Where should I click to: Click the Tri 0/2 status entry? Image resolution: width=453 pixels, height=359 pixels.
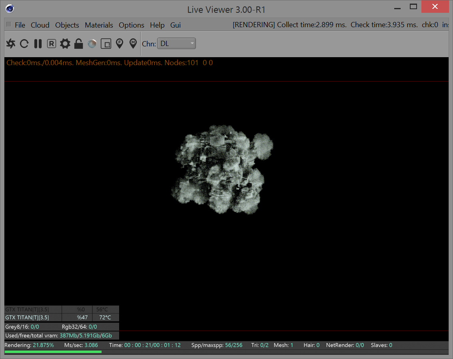[x=260, y=345]
